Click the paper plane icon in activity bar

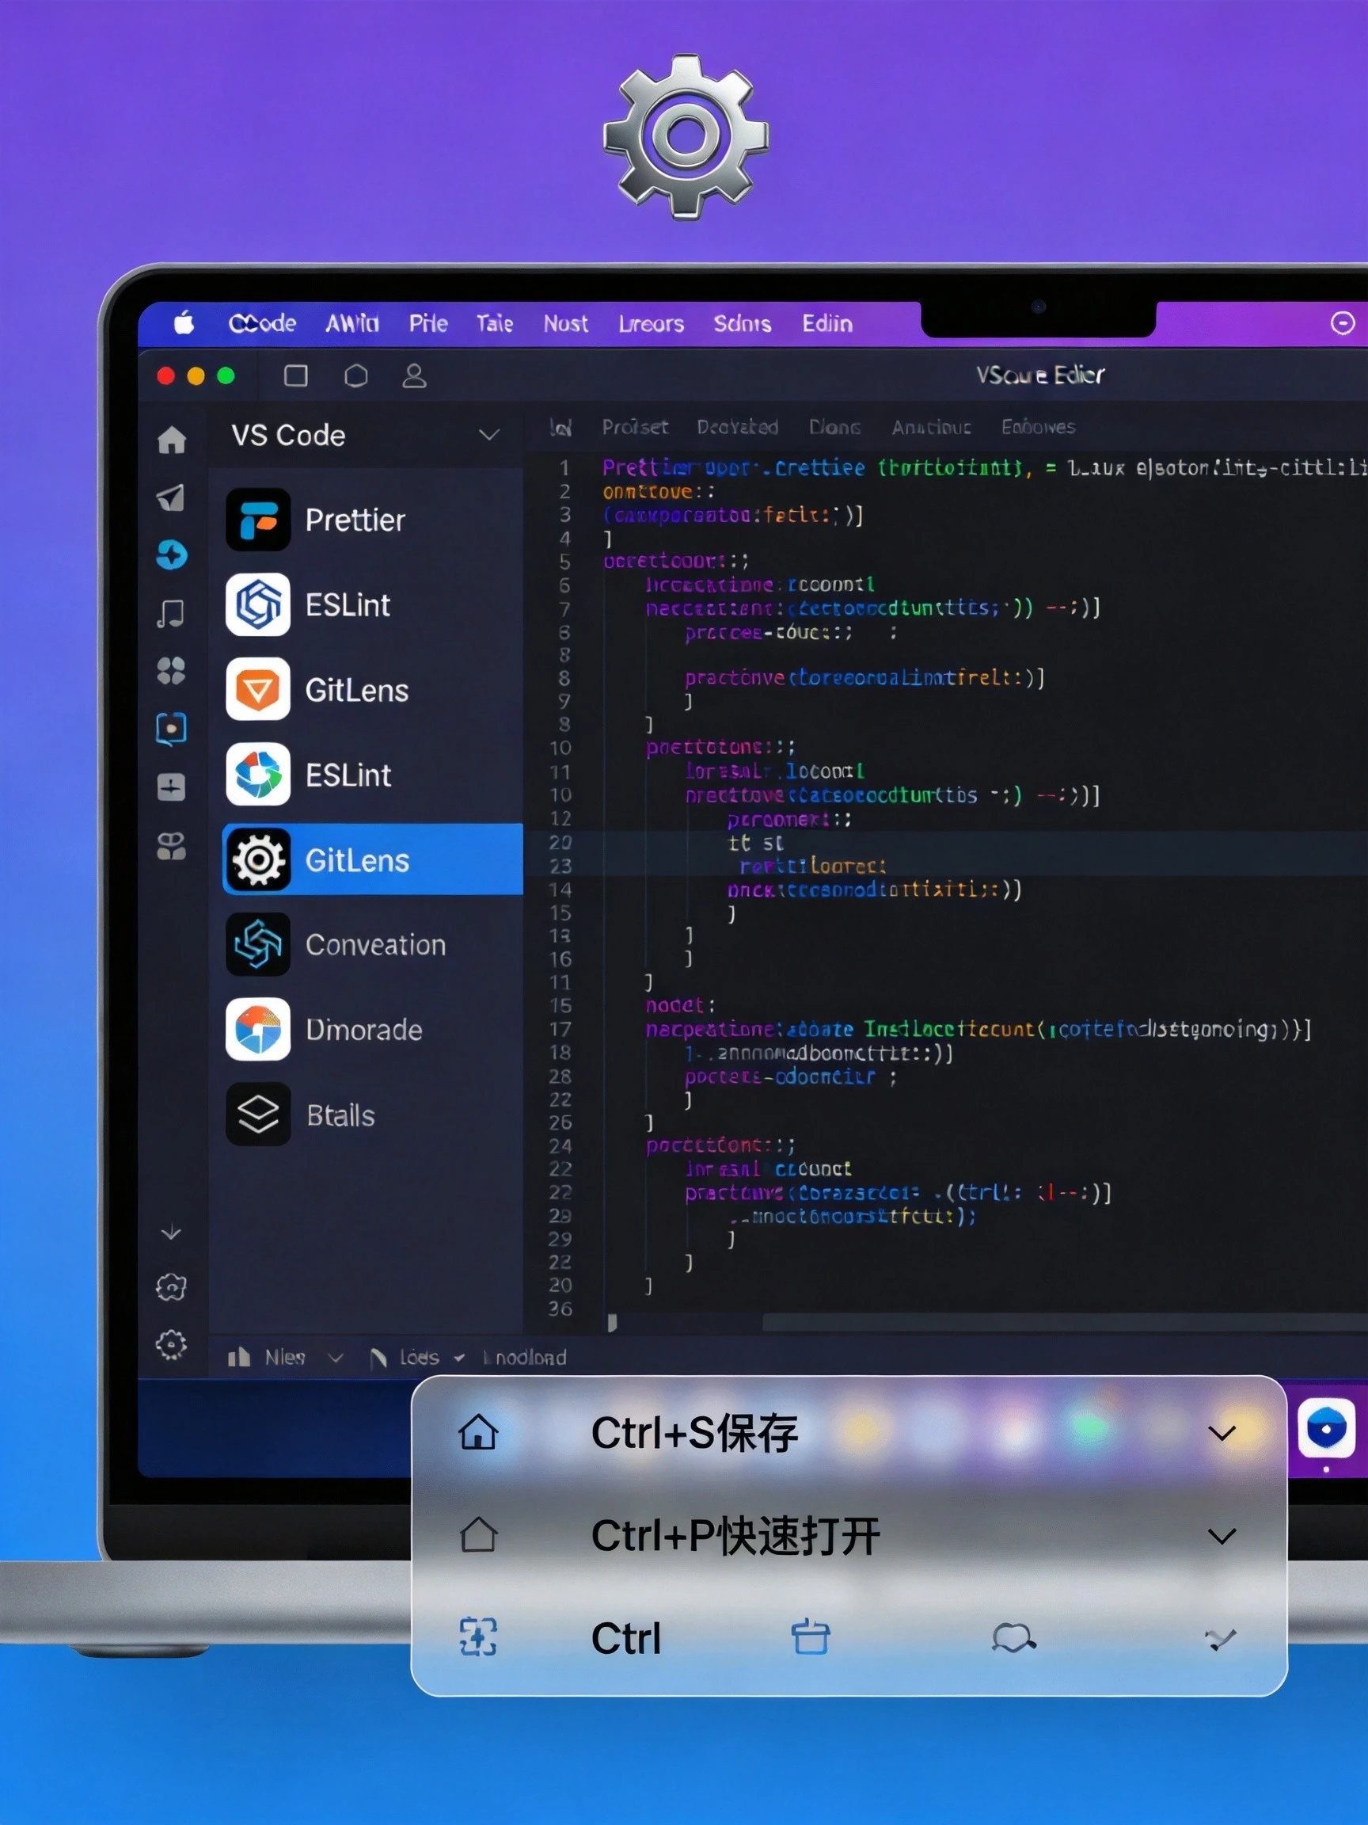pos(172,497)
